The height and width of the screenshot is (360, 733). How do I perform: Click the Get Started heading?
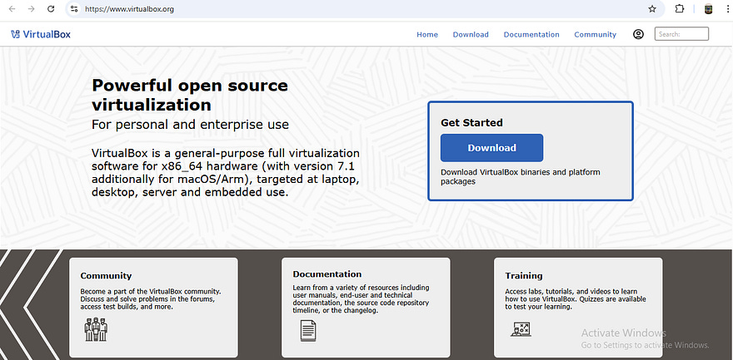pos(471,123)
